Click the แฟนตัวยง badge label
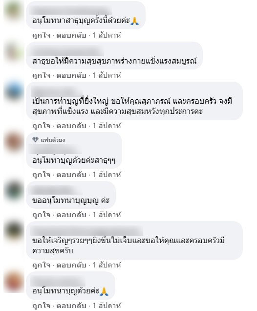Image resolution: width=257 pixels, height=311 pixels. pyautogui.click(x=53, y=140)
